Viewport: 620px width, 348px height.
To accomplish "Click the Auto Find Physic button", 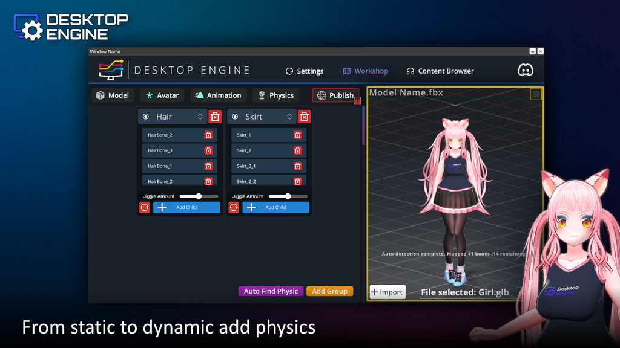I will [x=271, y=291].
